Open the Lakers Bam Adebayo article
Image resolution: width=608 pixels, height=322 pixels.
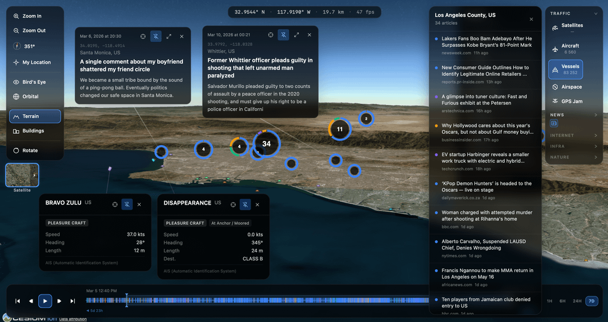pyautogui.click(x=486, y=42)
